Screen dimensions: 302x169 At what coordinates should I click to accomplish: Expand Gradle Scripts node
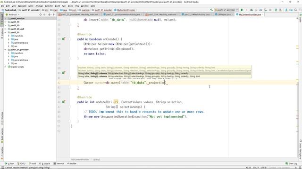5,67
